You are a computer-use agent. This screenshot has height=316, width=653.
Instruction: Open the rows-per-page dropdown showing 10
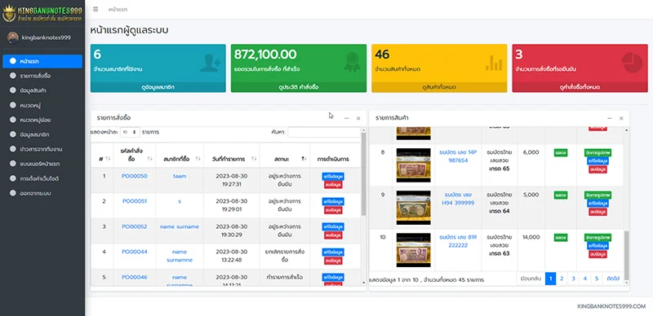(130, 132)
